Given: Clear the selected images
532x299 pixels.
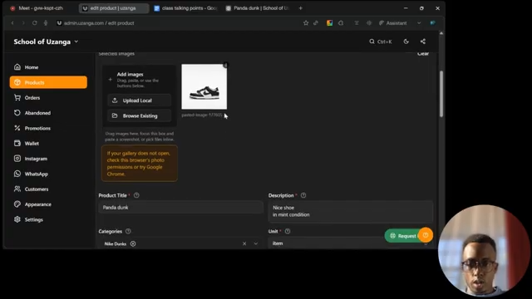Looking at the screenshot, I should point(423,53).
